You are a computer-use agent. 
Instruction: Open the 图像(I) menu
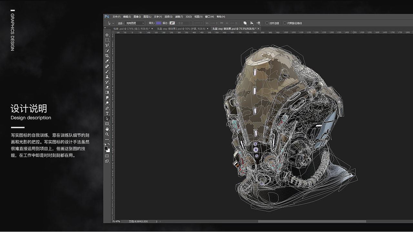pos(137,16)
